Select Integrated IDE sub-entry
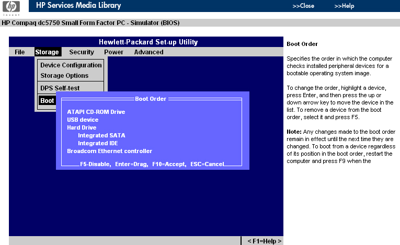This screenshot has width=400, height=245. click(98, 143)
